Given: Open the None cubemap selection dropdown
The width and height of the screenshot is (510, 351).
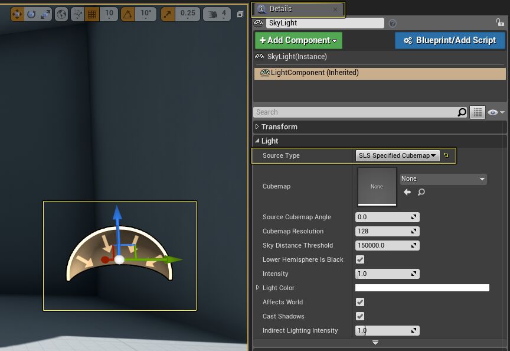Looking at the screenshot, I should coord(443,178).
